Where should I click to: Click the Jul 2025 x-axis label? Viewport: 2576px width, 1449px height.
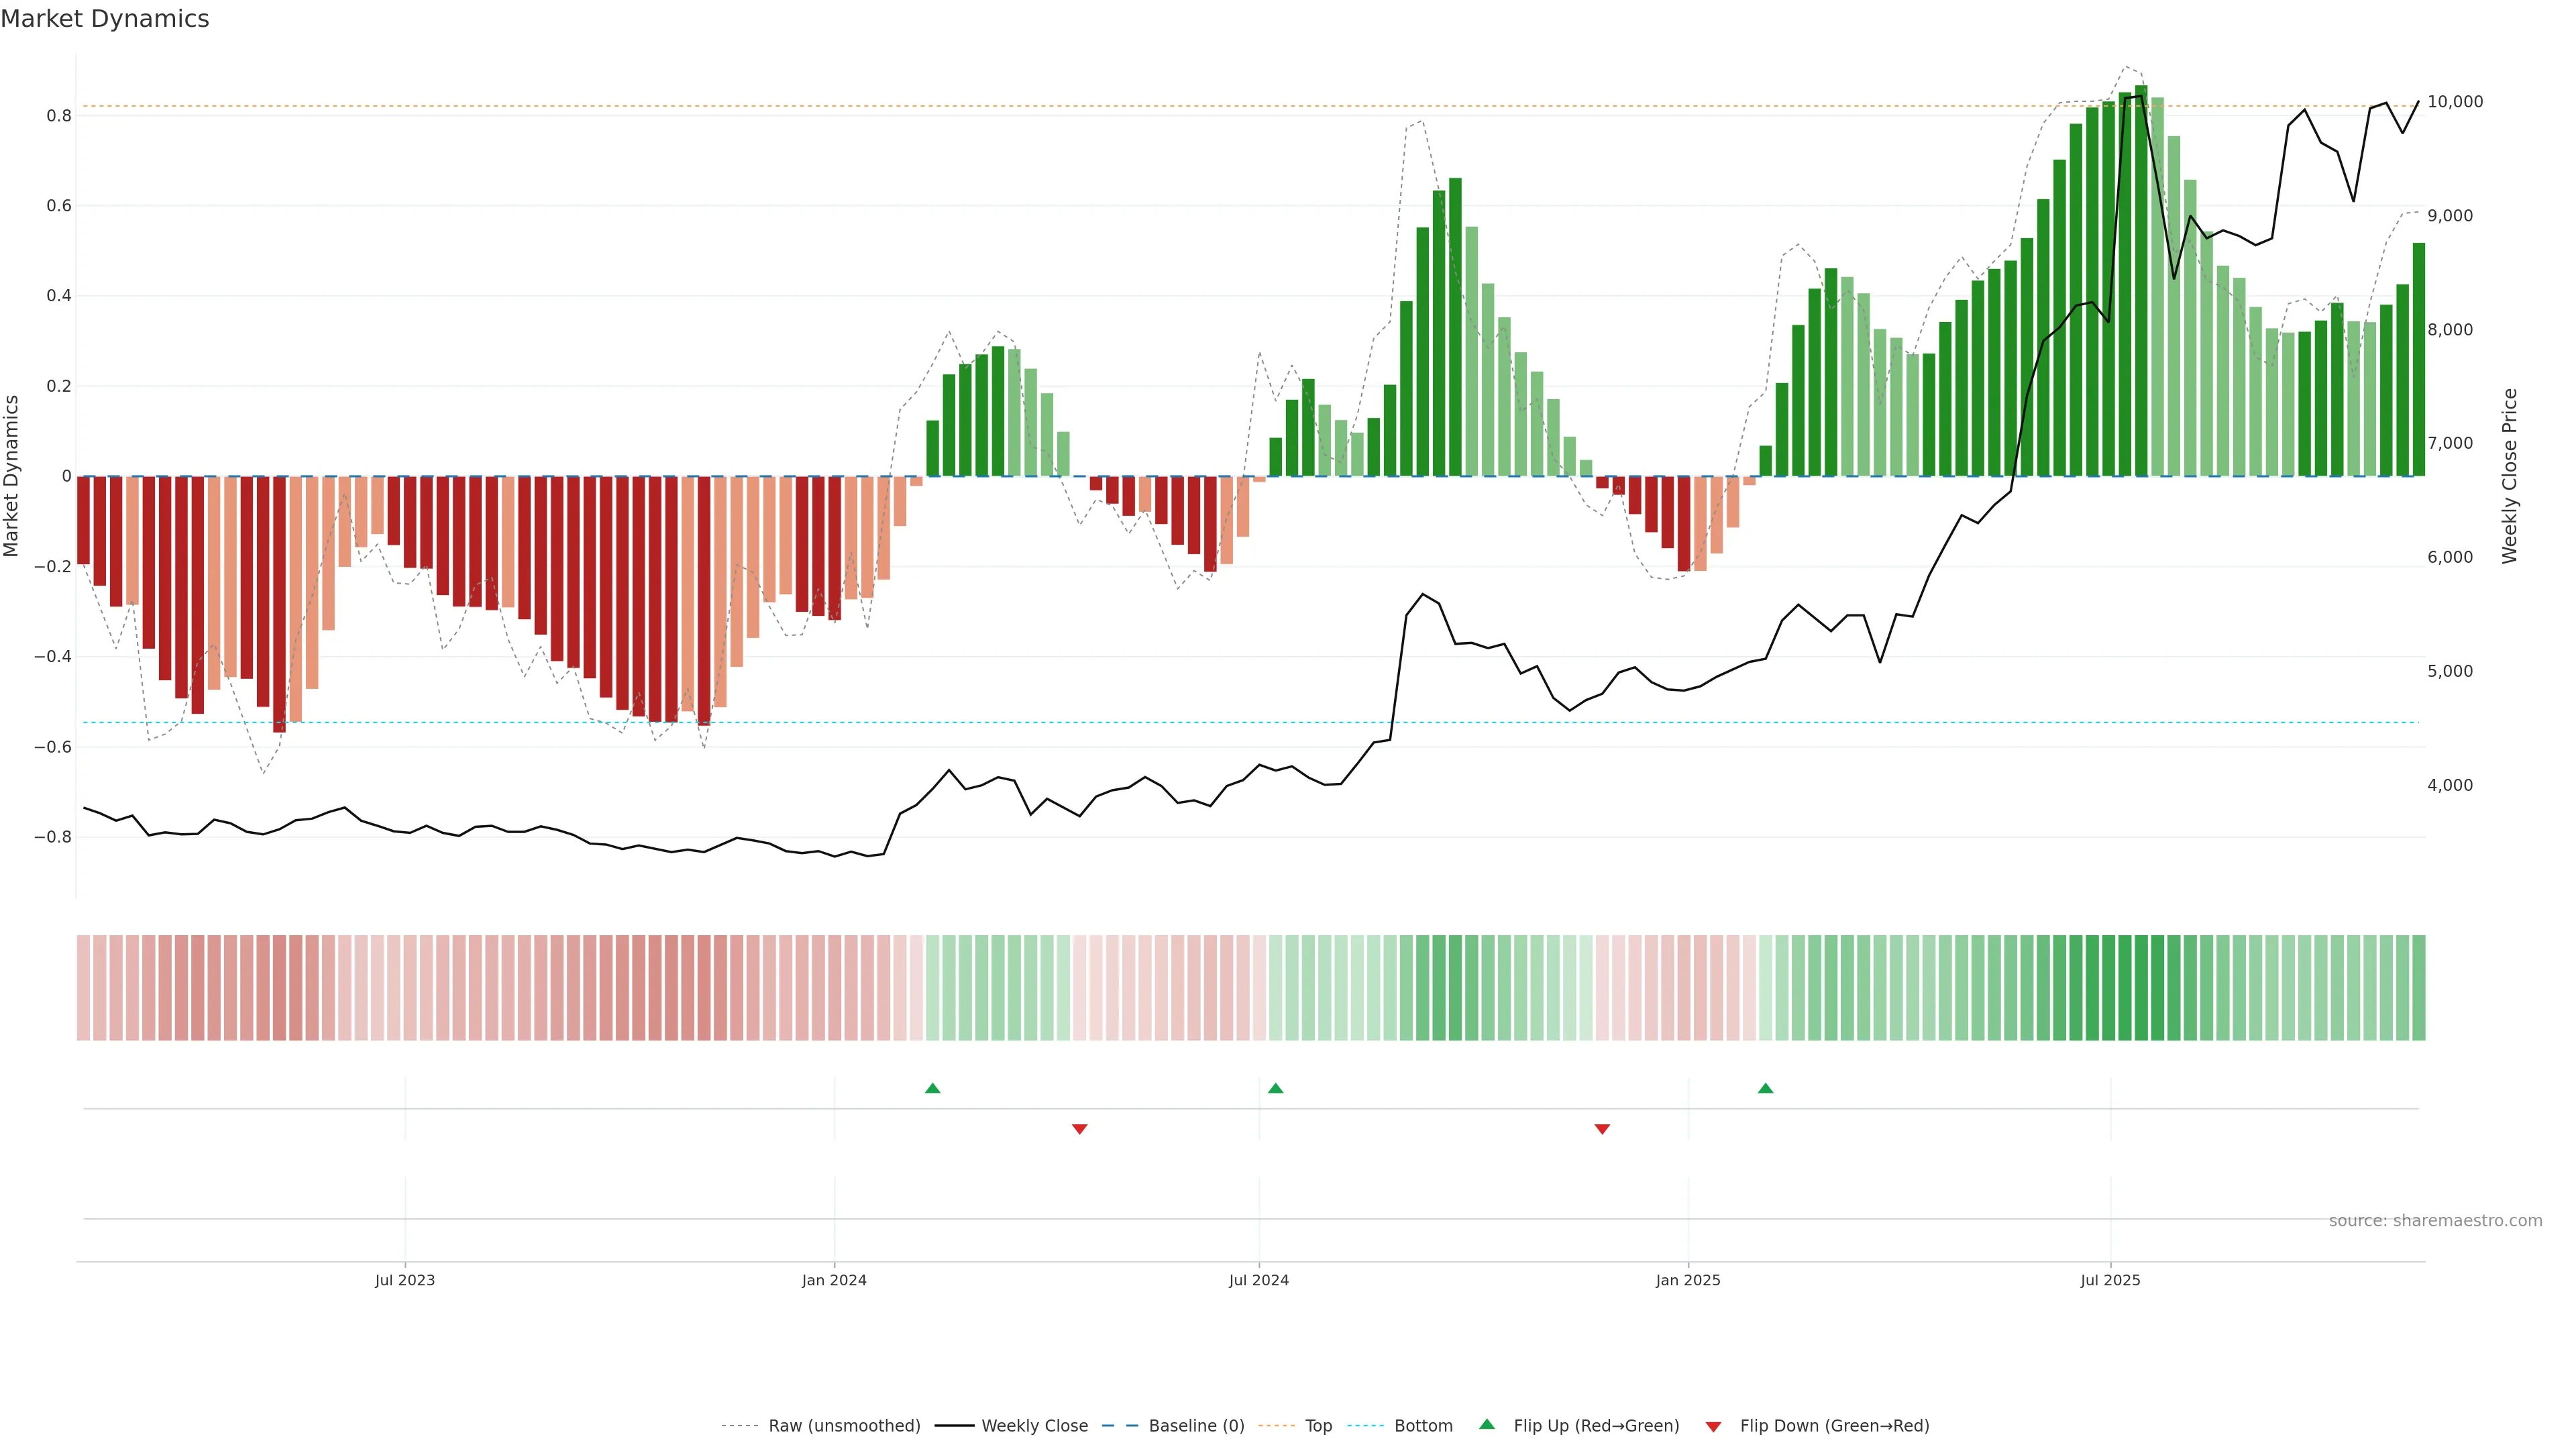click(2110, 1280)
